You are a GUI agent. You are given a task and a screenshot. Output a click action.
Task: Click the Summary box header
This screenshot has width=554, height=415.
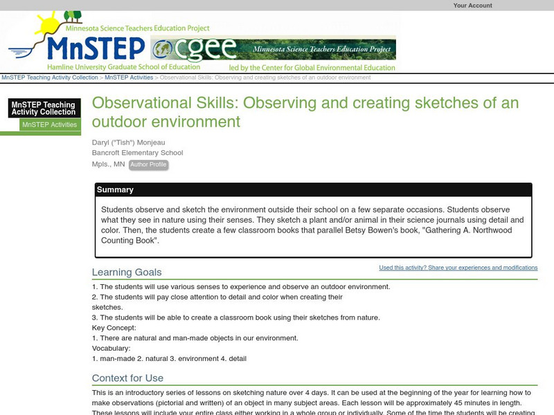[314, 190]
